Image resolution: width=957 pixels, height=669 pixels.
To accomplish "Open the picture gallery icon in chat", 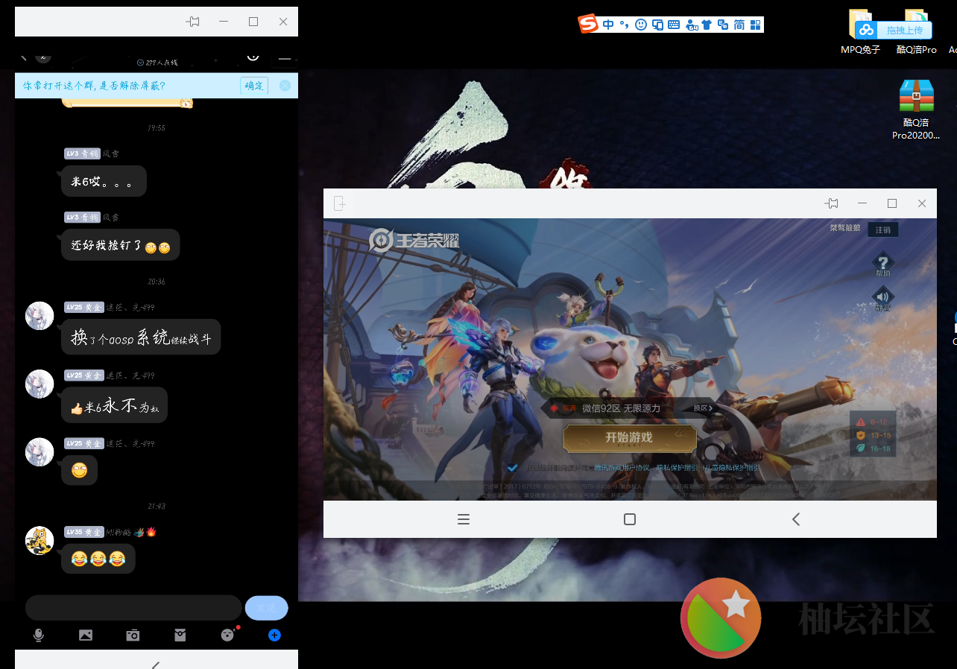I will tap(86, 635).
